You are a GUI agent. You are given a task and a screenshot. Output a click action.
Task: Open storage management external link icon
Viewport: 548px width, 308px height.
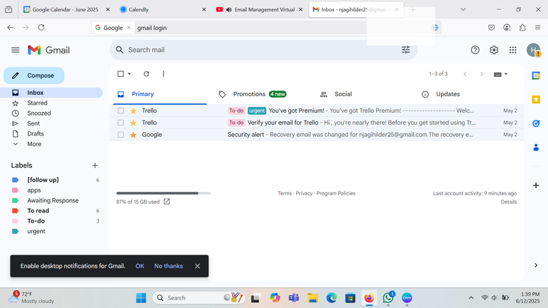click(x=167, y=202)
